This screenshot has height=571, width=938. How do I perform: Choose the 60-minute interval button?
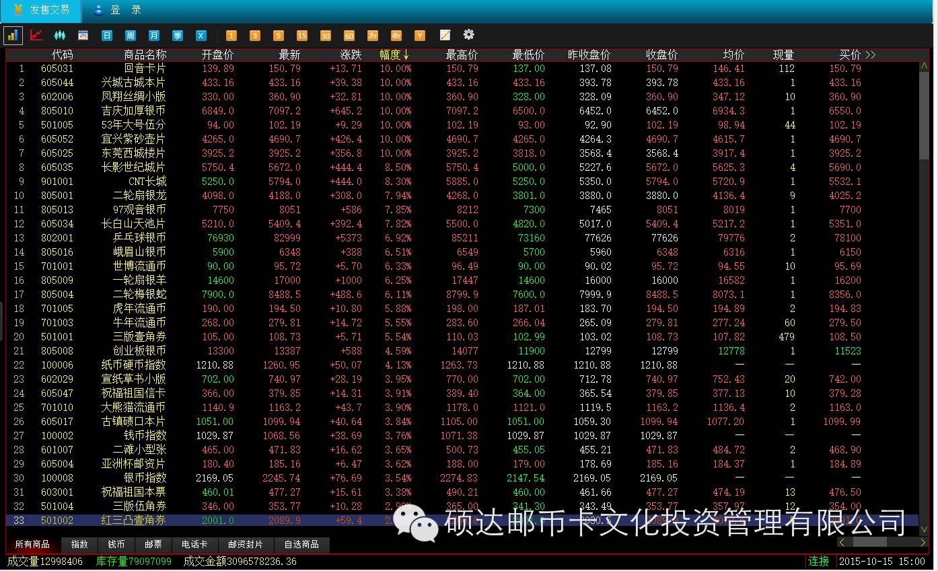tap(349, 36)
